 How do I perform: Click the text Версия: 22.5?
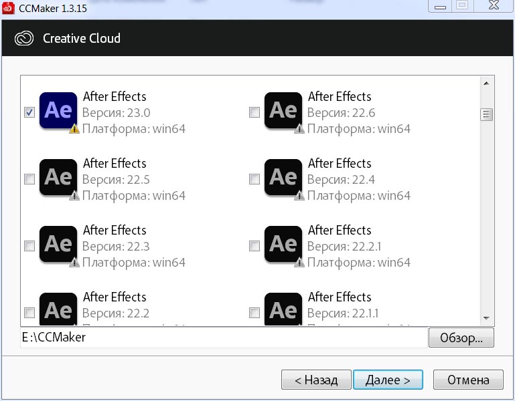(116, 180)
